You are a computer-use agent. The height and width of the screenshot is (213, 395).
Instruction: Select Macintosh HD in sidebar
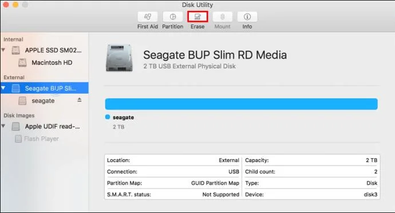click(44, 63)
